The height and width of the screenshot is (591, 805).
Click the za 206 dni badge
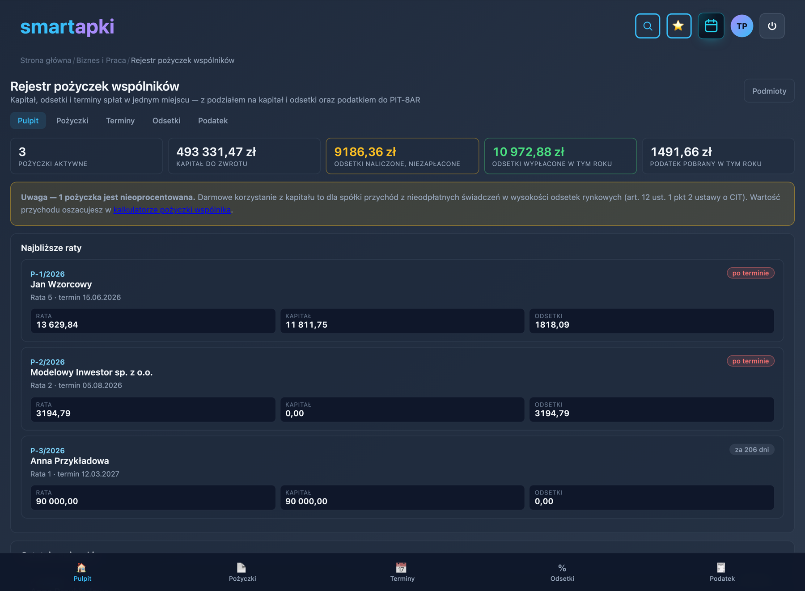(752, 450)
